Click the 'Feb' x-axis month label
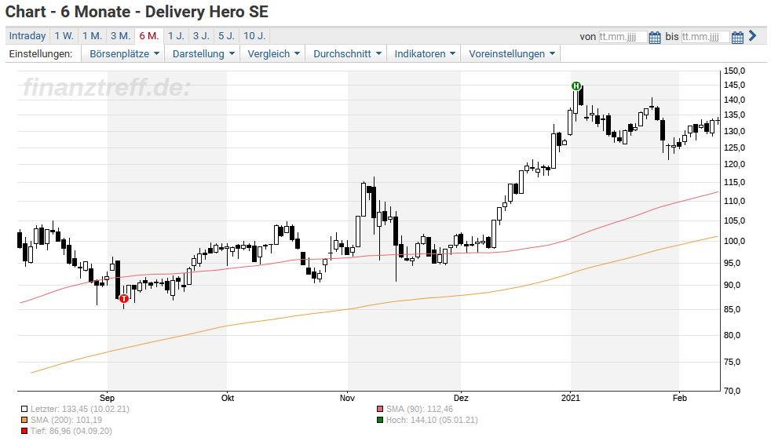This screenshot has height=441, width=771. pos(680,398)
